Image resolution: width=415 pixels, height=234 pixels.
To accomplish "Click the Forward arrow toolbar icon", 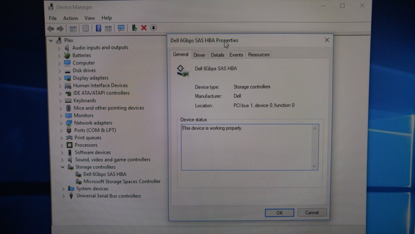I will [60, 28].
